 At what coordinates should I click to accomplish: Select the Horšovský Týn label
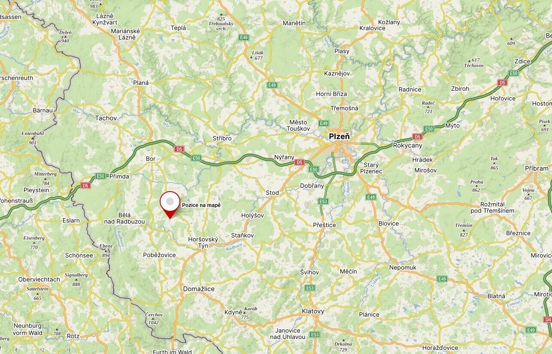(x=203, y=243)
